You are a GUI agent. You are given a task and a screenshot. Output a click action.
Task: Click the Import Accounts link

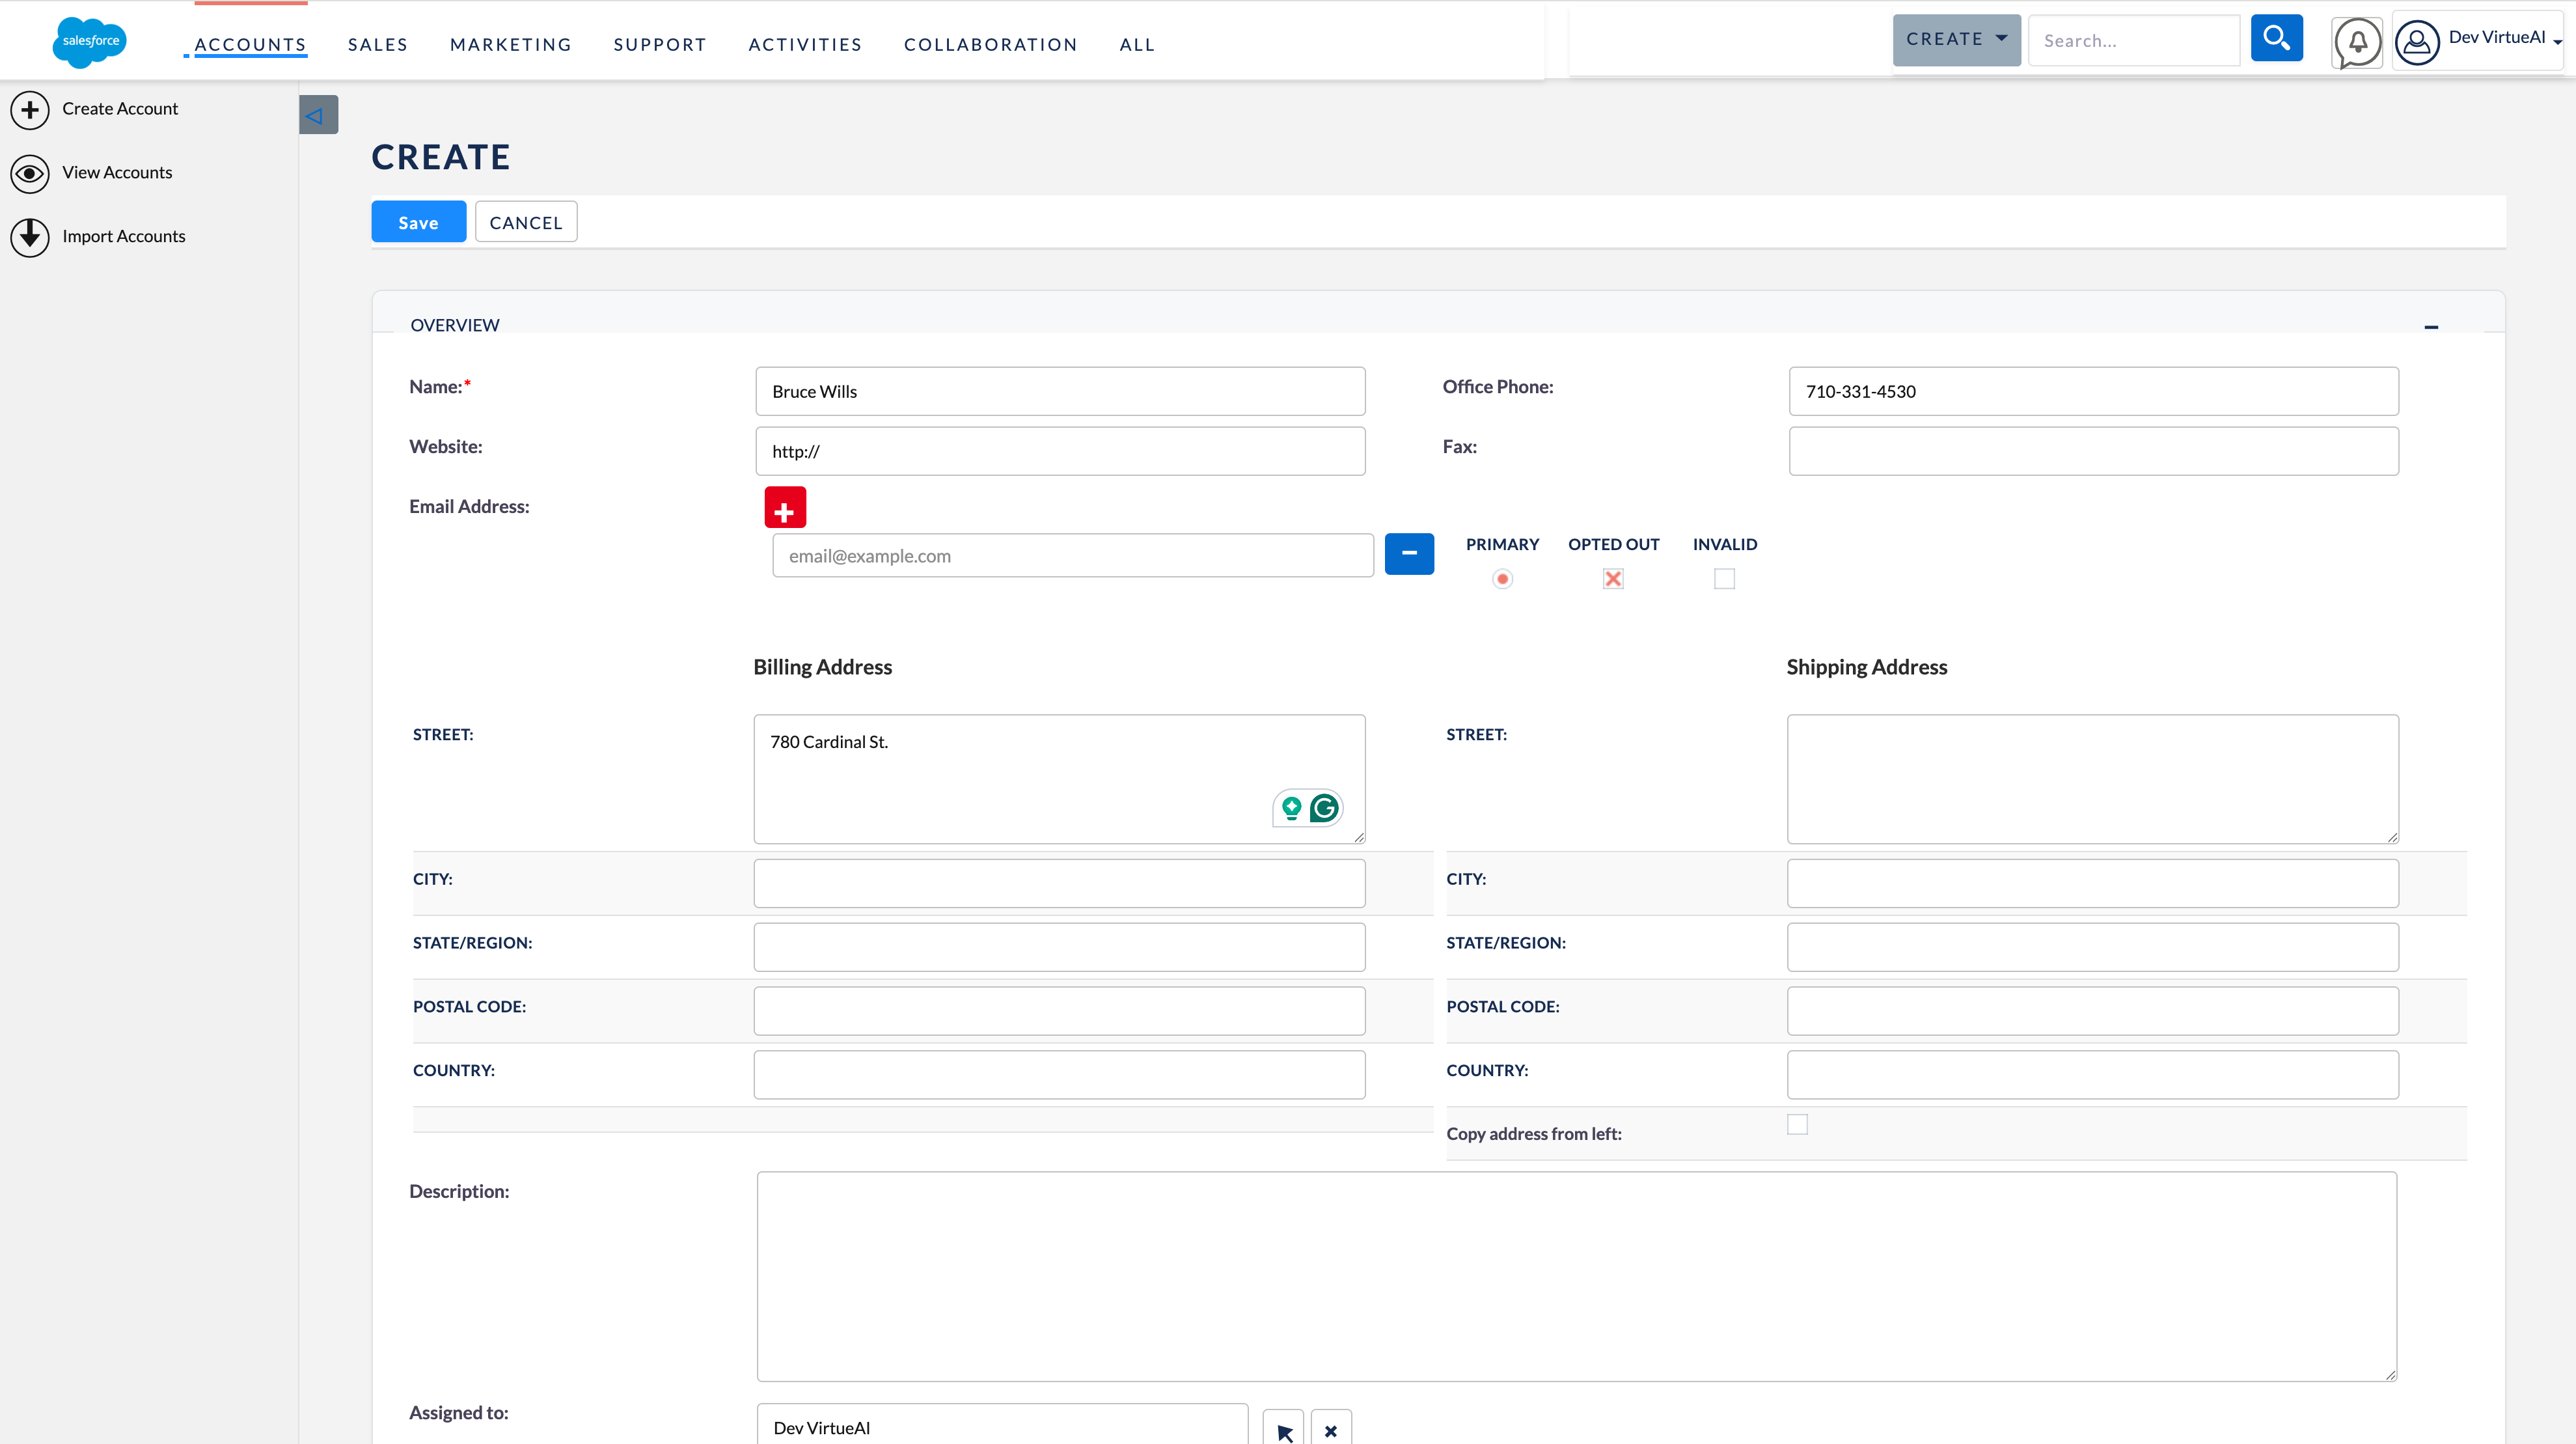[124, 237]
